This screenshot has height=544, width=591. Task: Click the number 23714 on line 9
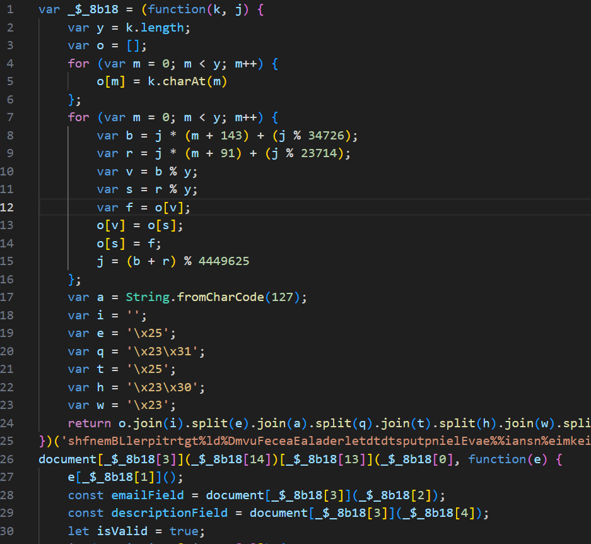pyautogui.click(x=319, y=153)
